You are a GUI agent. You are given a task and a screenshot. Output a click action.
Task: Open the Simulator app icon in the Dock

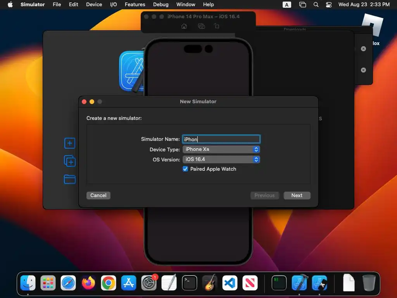click(319, 283)
